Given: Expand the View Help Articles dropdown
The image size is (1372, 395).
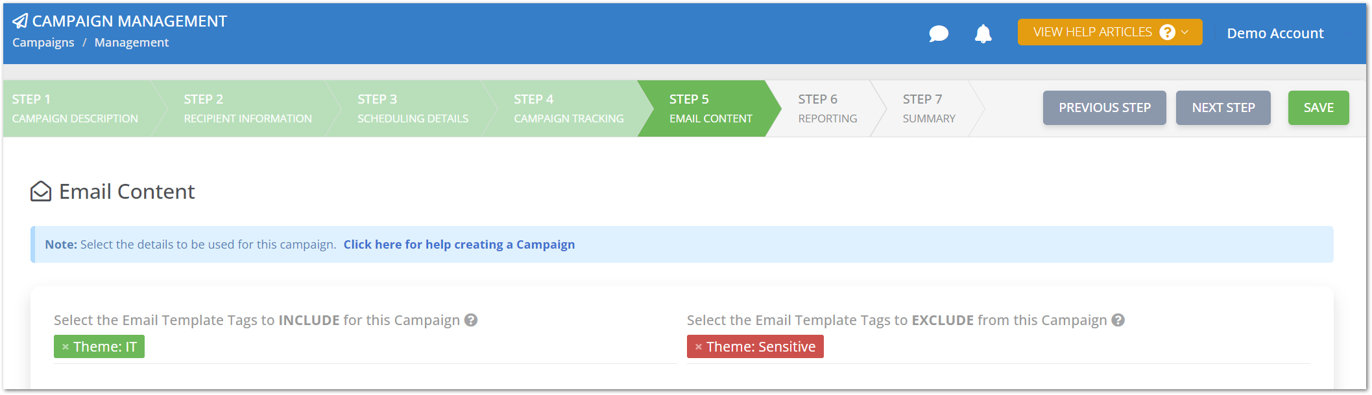Looking at the screenshot, I should tap(1109, 32).
